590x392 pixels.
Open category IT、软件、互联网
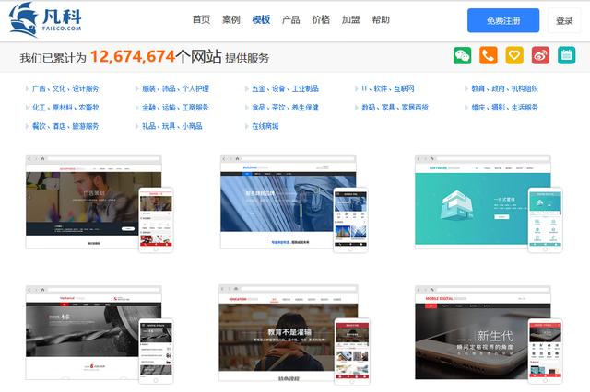click(x=388, y=88)
